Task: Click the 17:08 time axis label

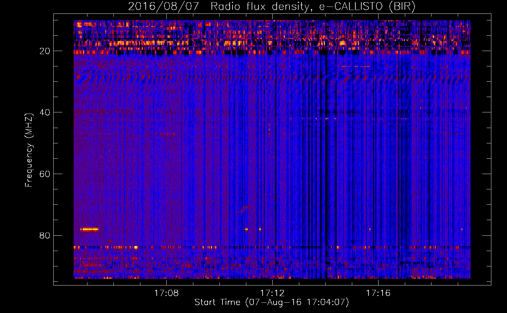Action: 166,293
